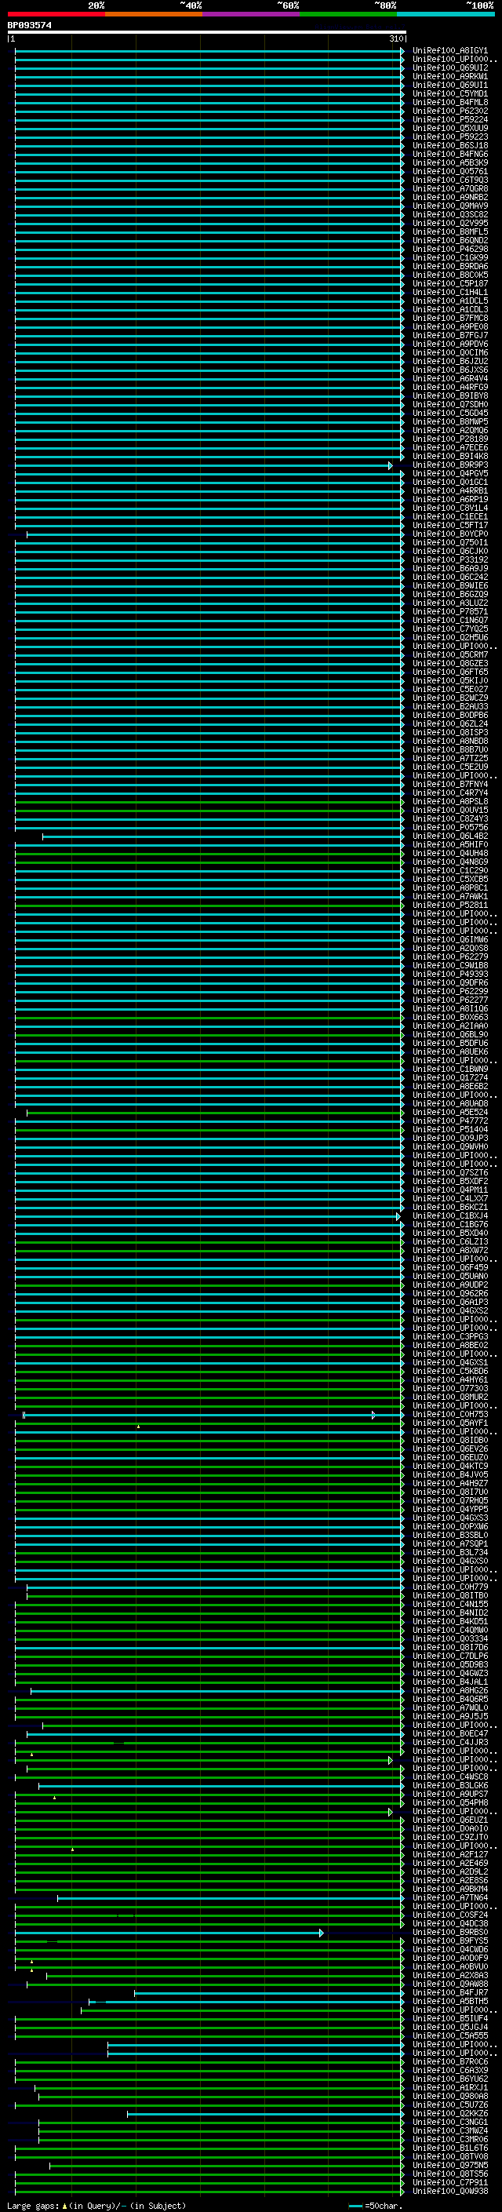
Task: Click the cyan alignment bar for B4FJR7
Action: tap(266, 1993)
